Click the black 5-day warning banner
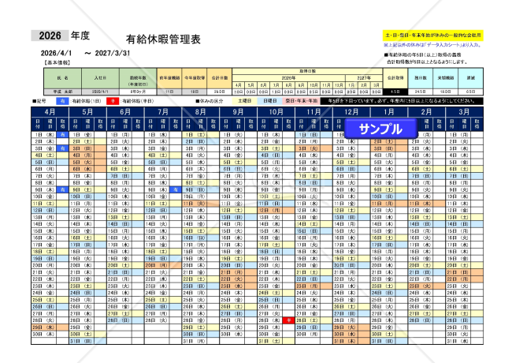512x363 pixels. tap(402, 101)
